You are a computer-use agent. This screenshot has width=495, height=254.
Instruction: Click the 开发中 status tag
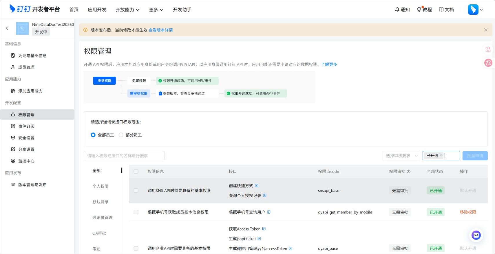(x=41, y=32)
